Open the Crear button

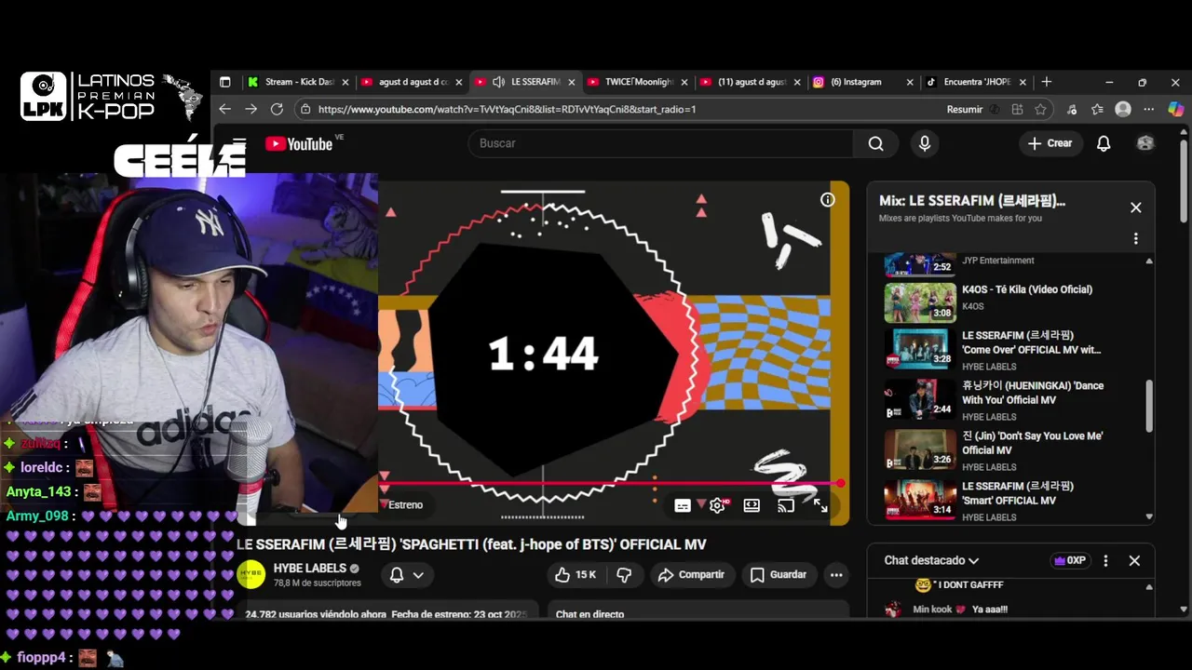tap(1050, 143)
